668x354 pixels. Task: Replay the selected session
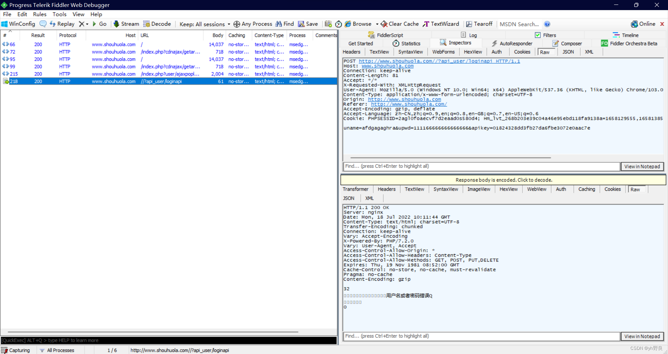coord(62,24)
